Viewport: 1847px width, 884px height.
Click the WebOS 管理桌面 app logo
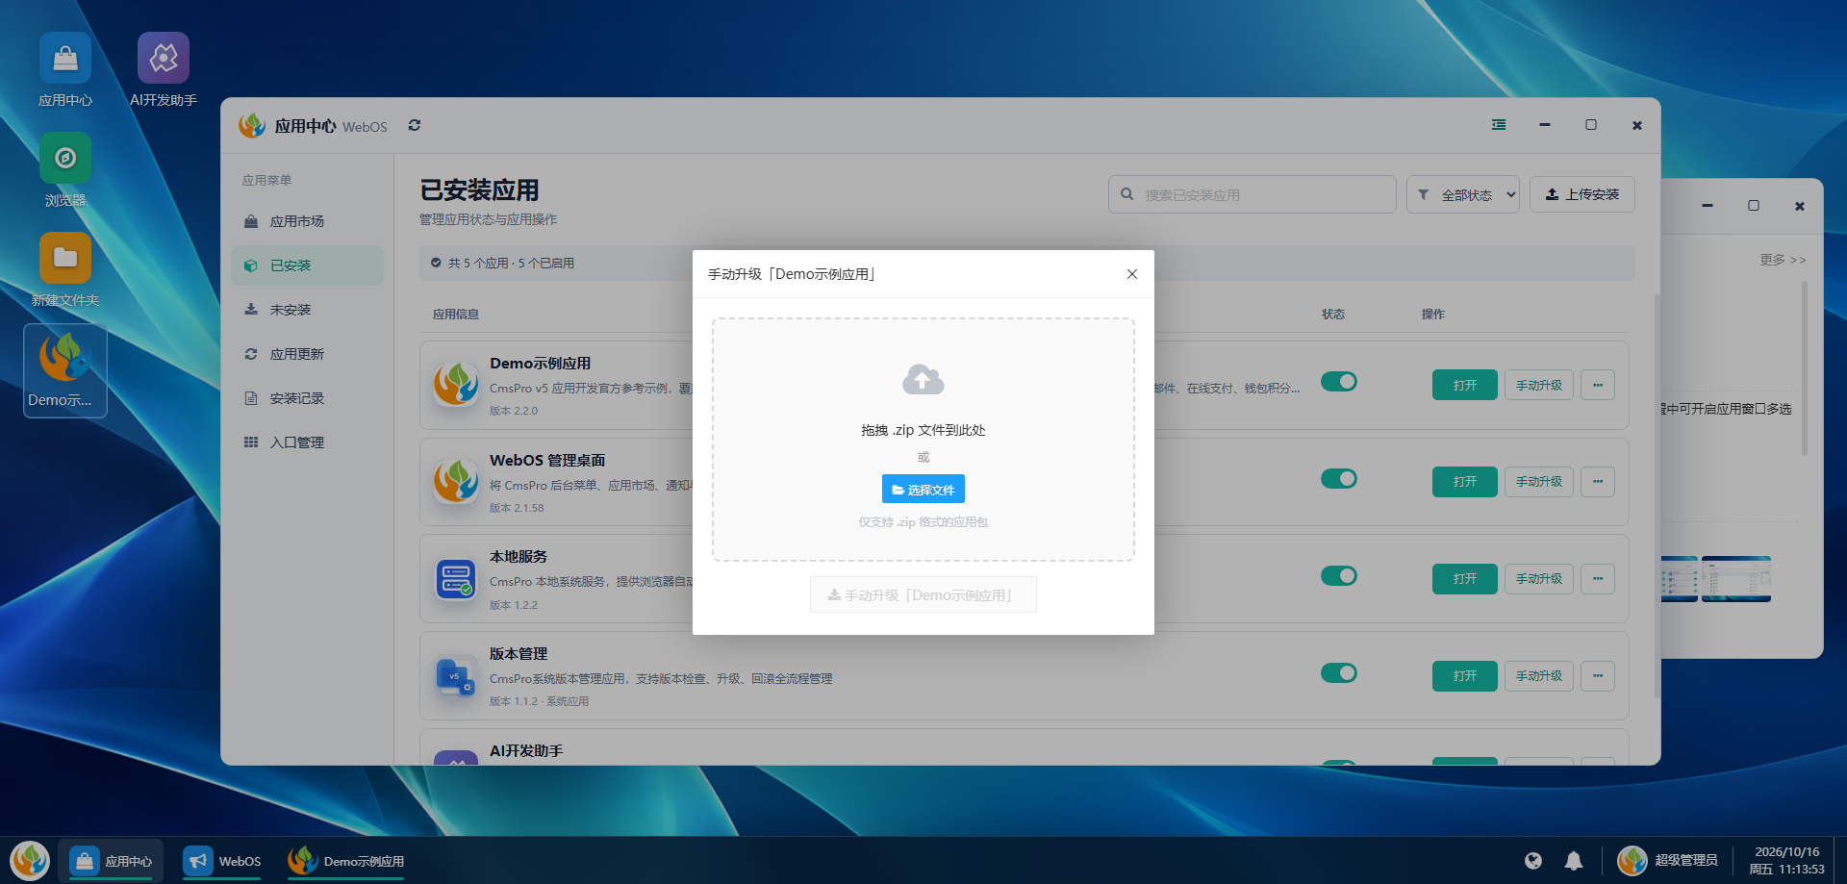click(456, 482)
